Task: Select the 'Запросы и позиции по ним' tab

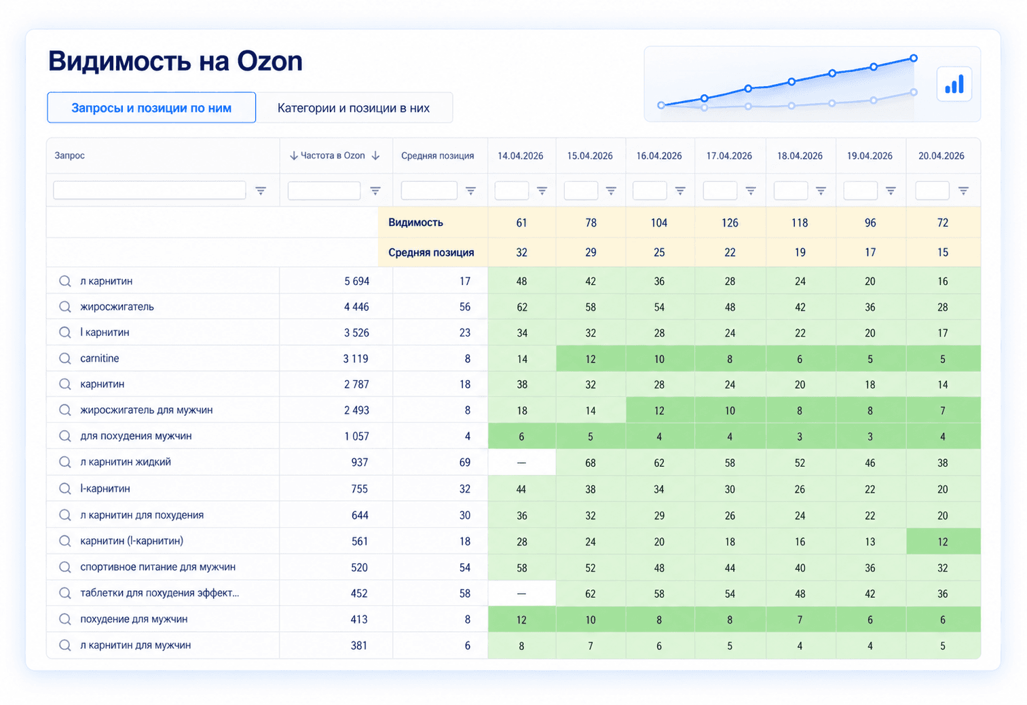Action: pos(151,108)
